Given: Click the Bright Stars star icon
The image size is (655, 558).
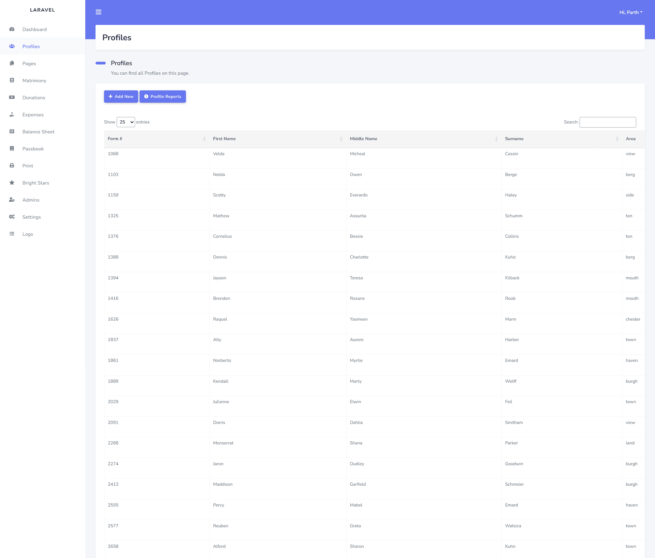Looking at the screenshot, I should [12, 183].
